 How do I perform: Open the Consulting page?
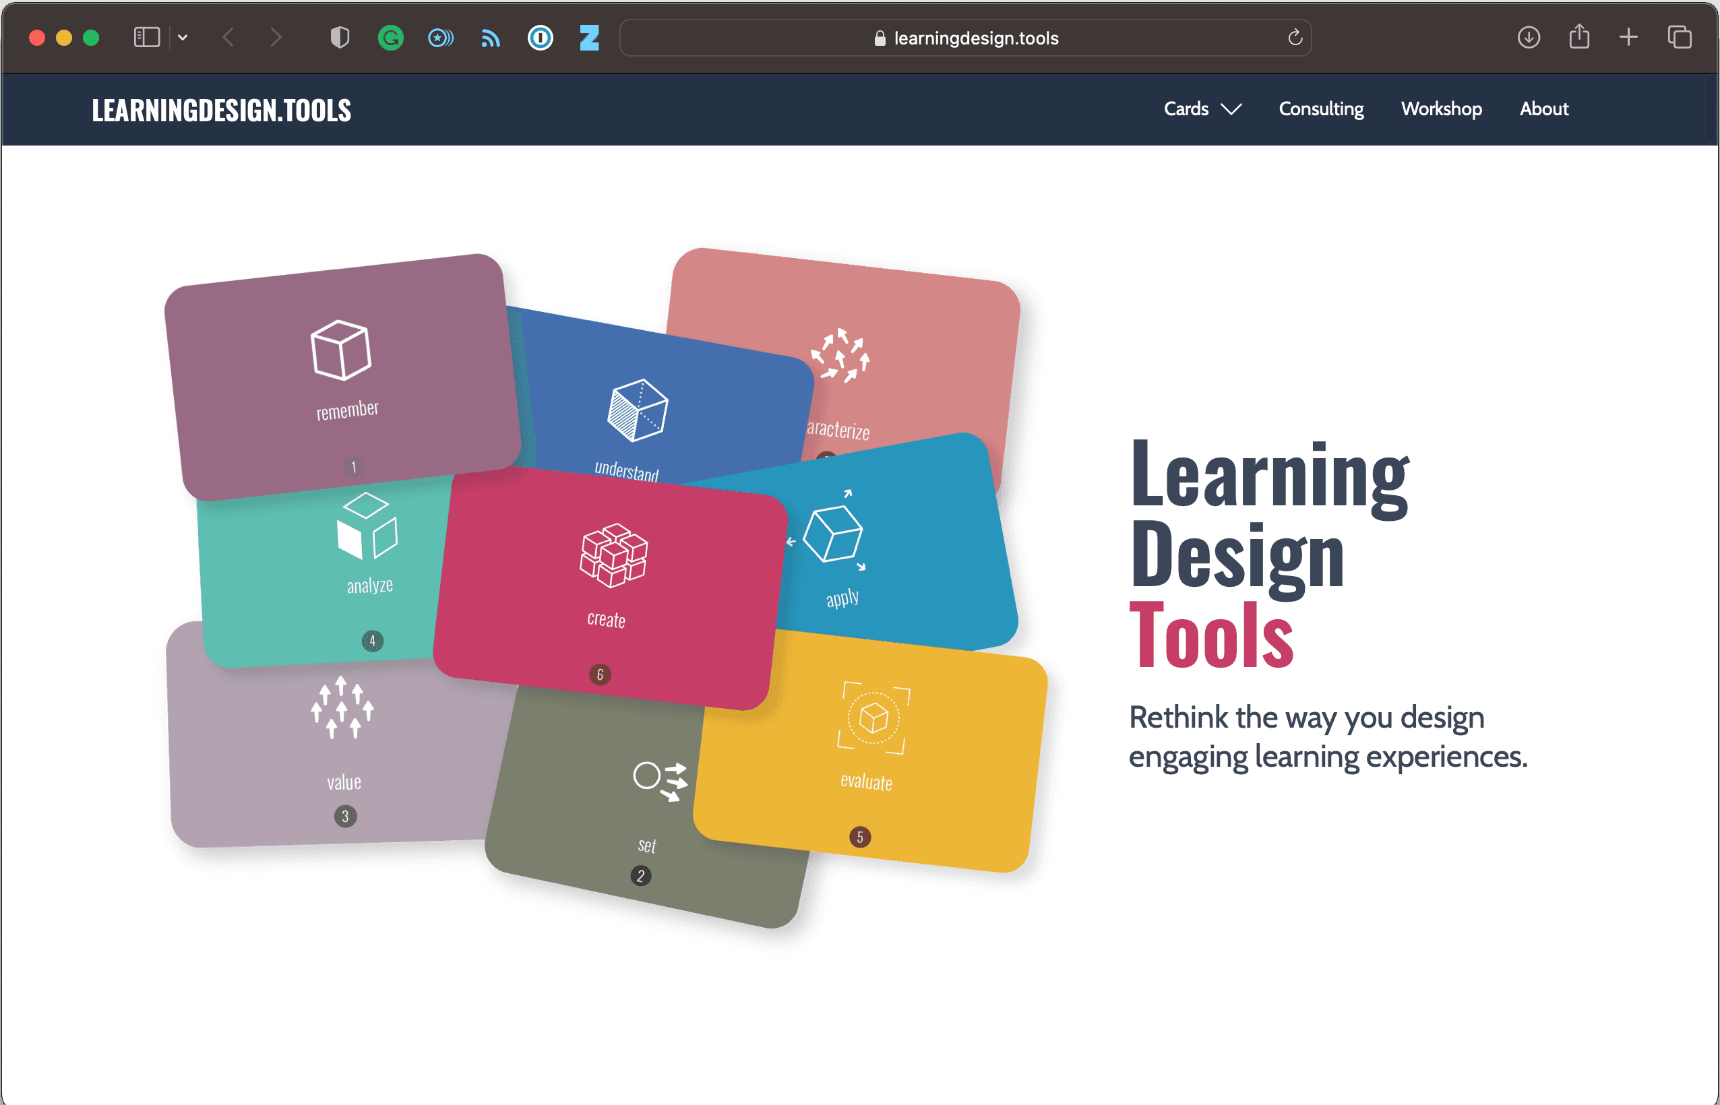tap(1321, 109)
